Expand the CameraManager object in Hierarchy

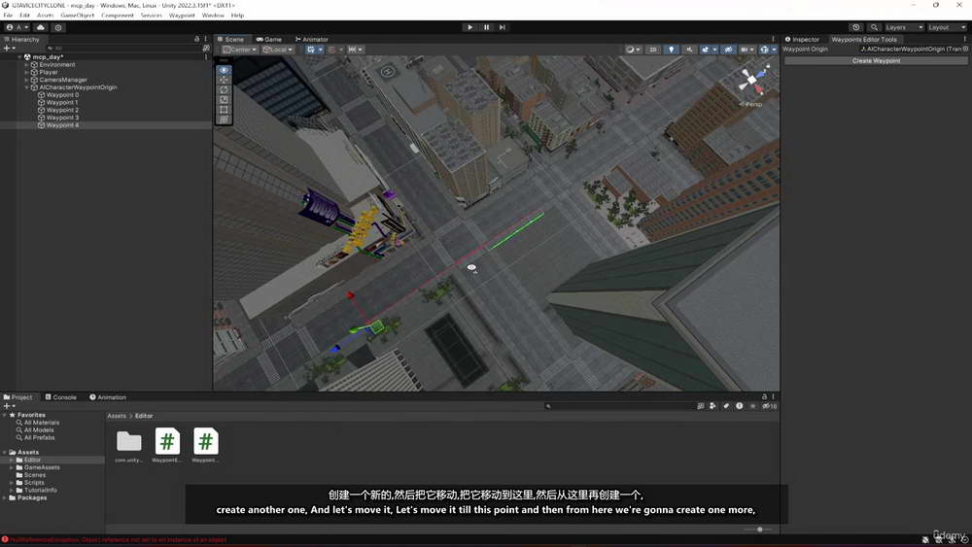(26, 80)
